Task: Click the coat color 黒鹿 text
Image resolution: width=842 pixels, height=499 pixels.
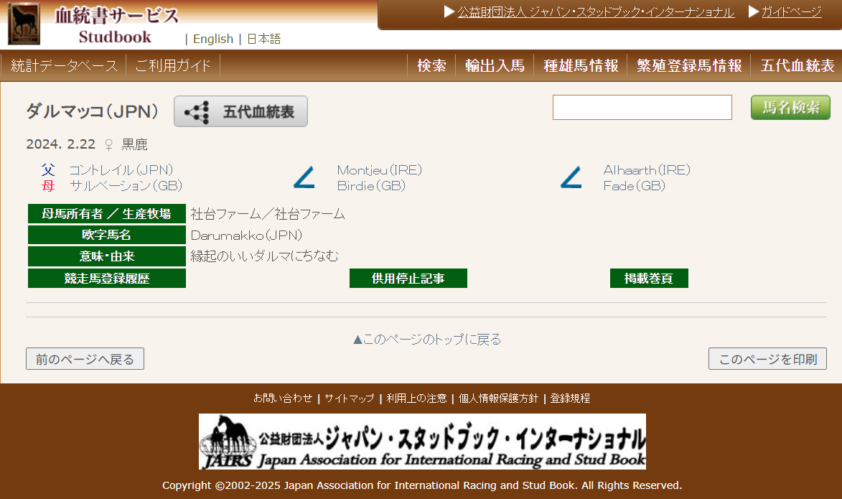Action: click(135, 144)
